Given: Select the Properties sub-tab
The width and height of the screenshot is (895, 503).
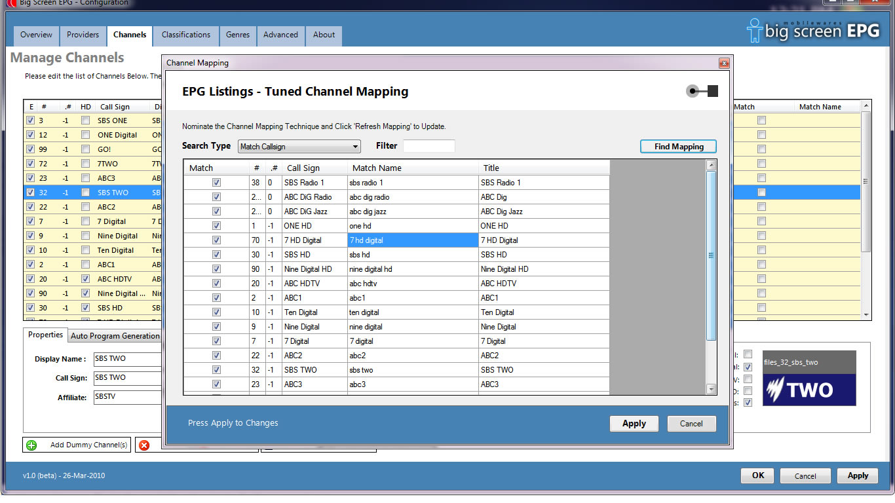Looking at the screenshot, I should [45, 335].
